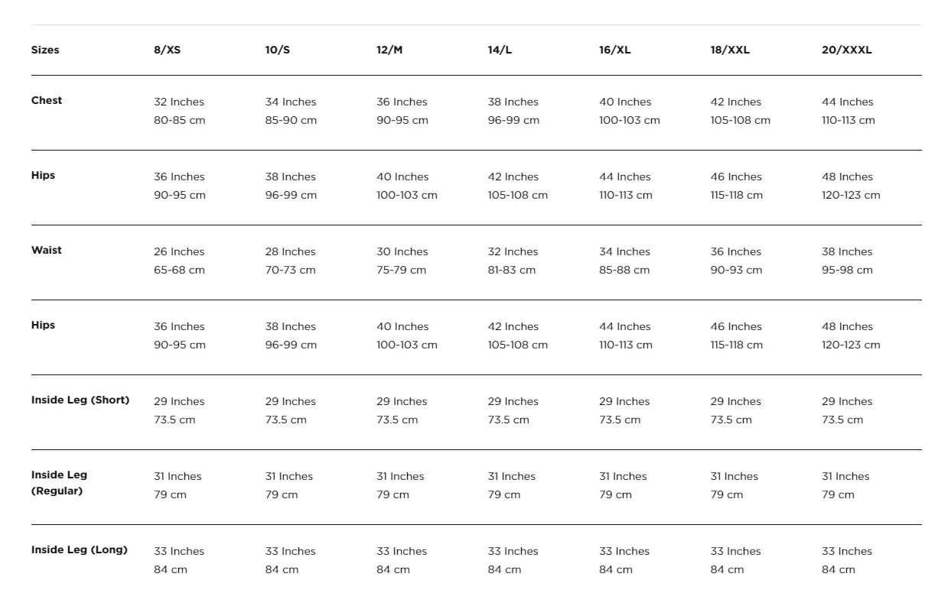Click the 20/XXXL size heading
The height and width of the screenshot is (606, 951).
click(846, 50)
